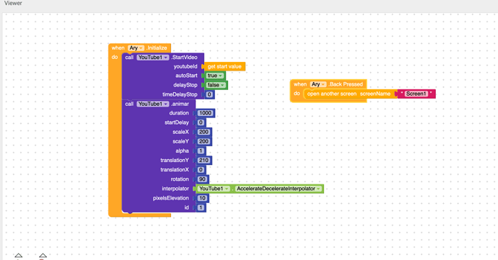Edit the rotation value 90
The image size is (498, 260).
click(202, 179)
